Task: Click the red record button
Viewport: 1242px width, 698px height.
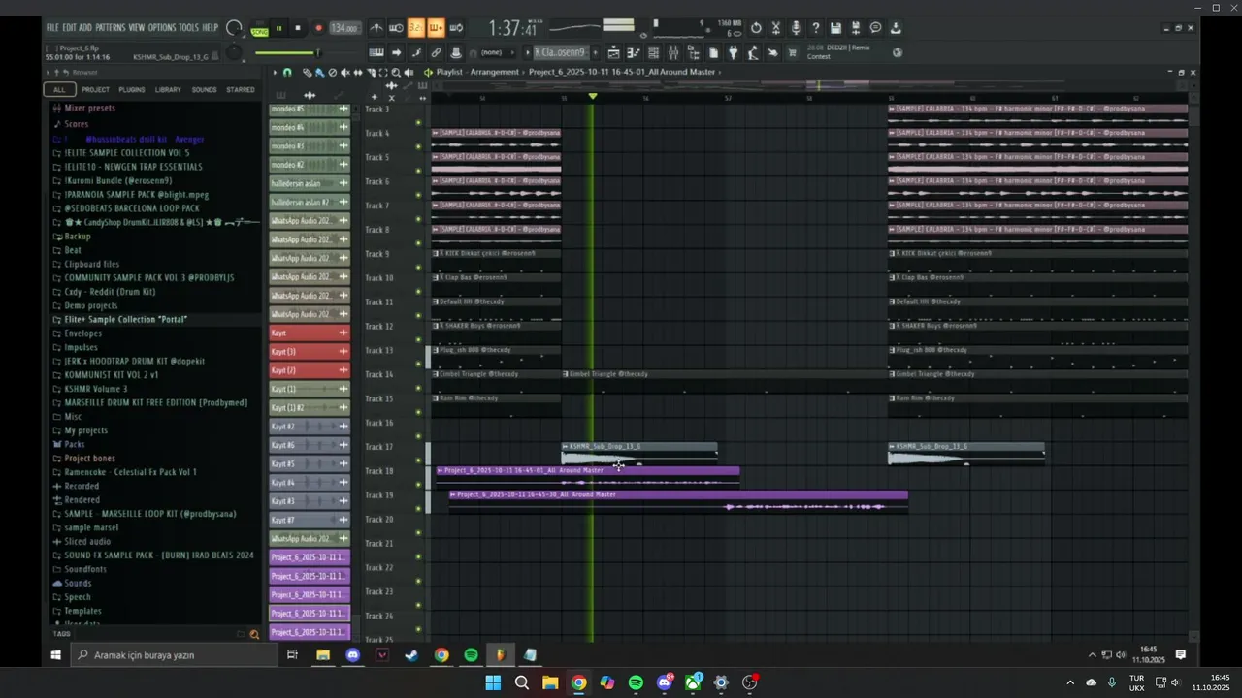Action: [318, 28]
